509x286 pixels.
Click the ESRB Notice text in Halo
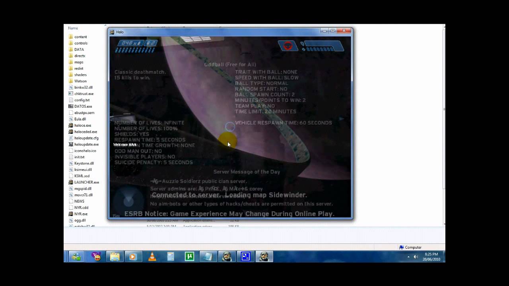tap(229, 214)
